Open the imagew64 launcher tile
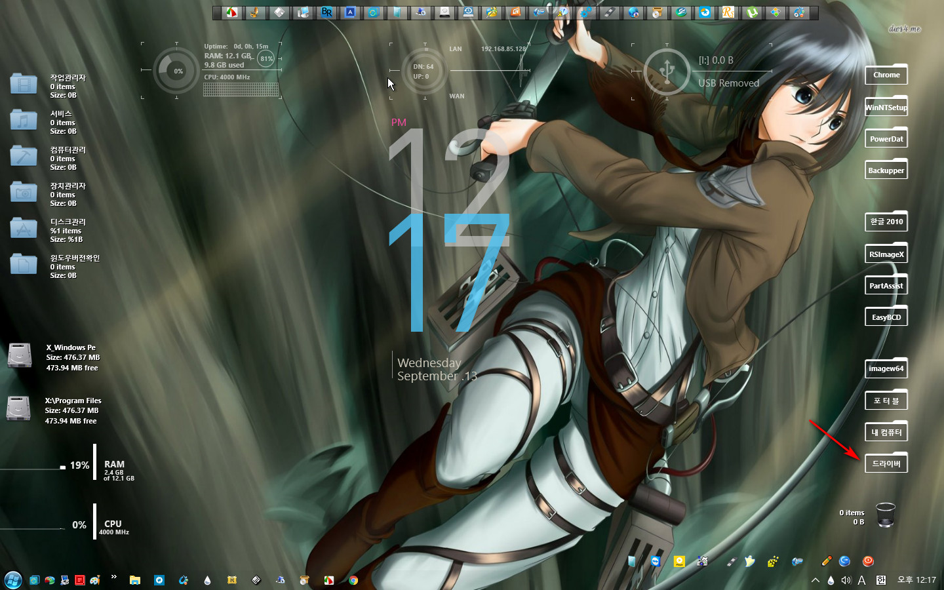The width and height of the screenshot is (944, 590). click(x=886, y=368)
